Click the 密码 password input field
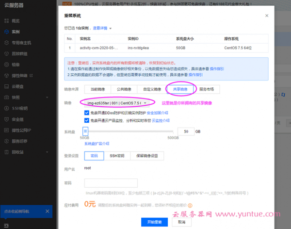Screen dimensions: 291x229 pos(107,183)
